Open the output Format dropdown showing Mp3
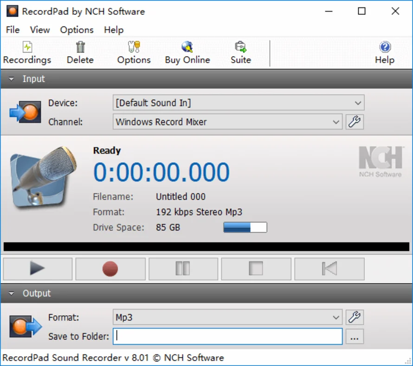Image resolution: width=413 pixels, height=366 pixels. coord(227,317)
